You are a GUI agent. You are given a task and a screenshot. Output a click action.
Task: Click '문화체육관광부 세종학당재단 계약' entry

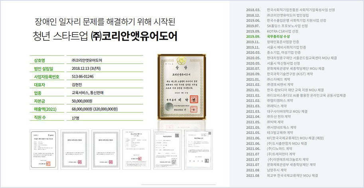point(291,165)
